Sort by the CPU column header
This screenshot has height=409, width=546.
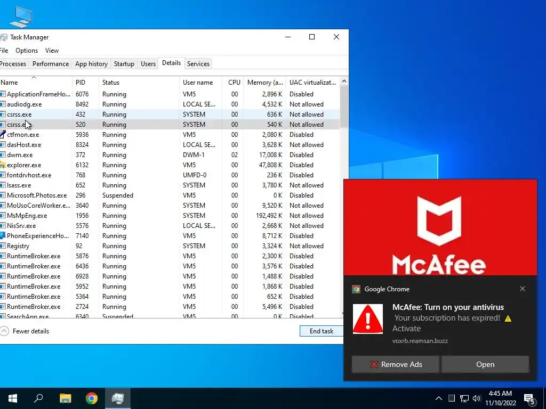click(232, 83)
